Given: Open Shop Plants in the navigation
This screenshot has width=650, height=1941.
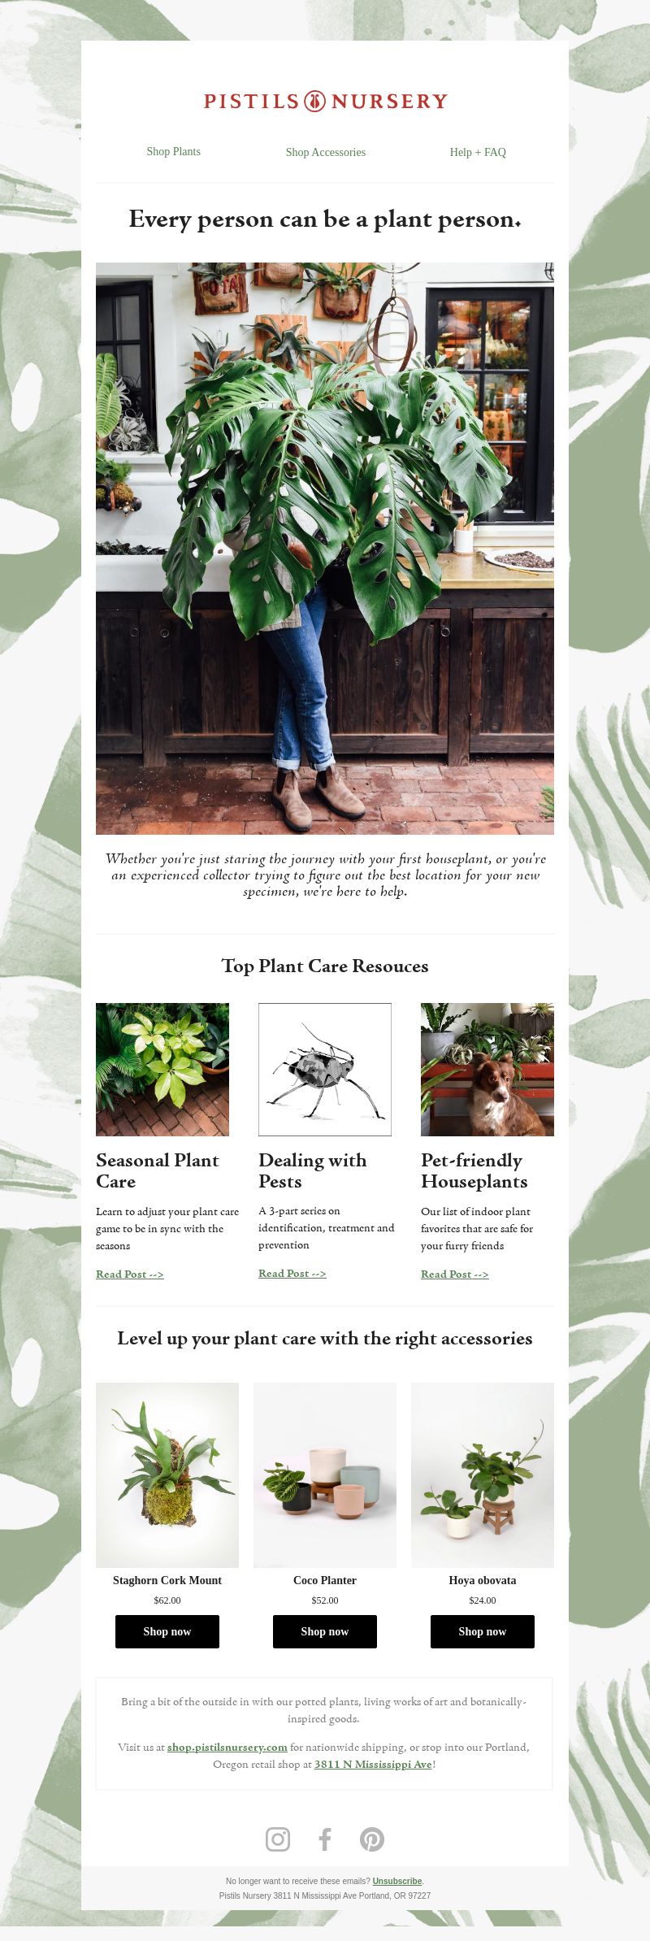Looking at the screenshot, I should point(173,151).
